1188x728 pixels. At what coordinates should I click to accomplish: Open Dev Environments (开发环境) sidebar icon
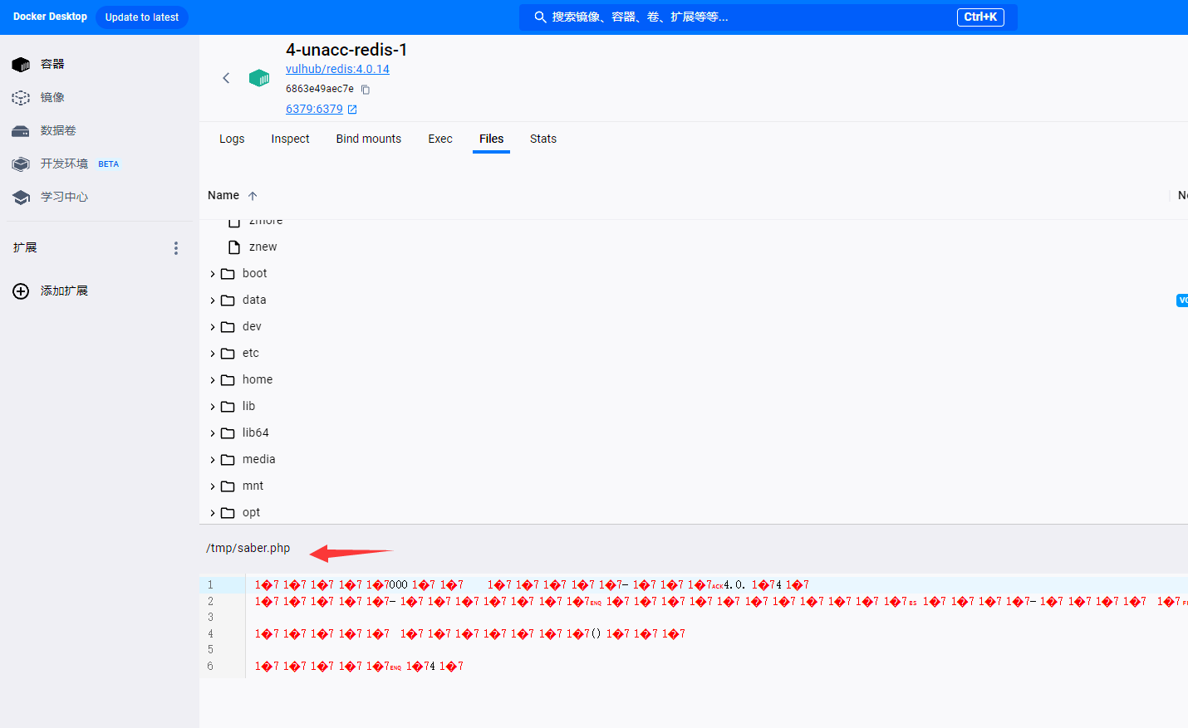click(21, 164)
